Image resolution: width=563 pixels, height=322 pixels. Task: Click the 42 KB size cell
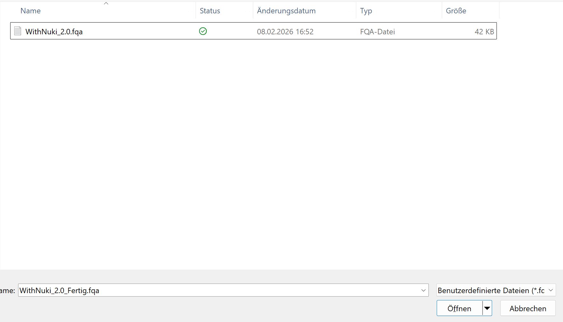[x=484, y=31]
